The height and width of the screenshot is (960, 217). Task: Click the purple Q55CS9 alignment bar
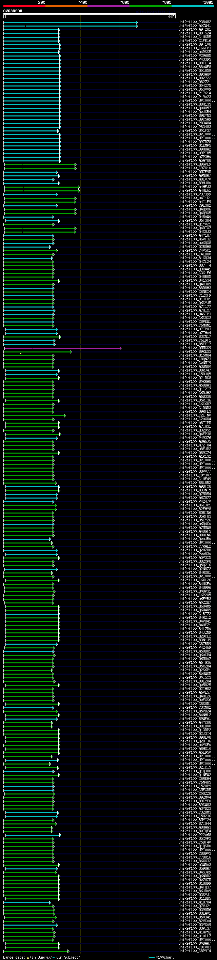pyautogui.click(x=62, y=348)
